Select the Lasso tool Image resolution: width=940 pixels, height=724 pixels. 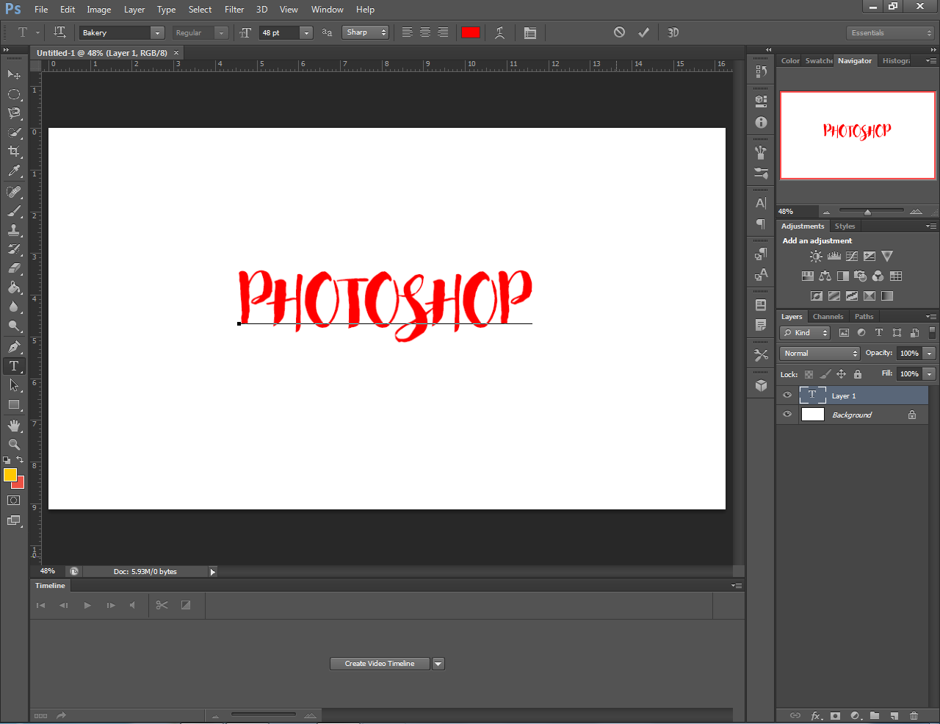point(14,113)
